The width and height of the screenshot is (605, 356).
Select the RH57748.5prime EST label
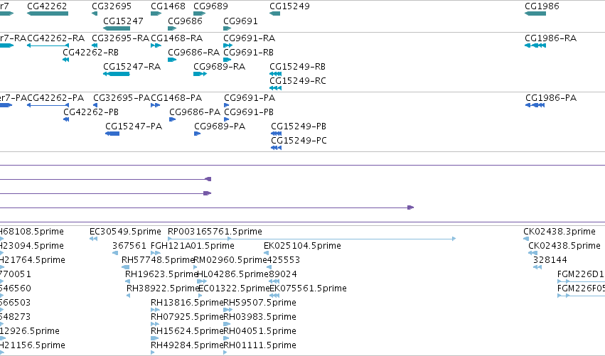click(158, 260)
